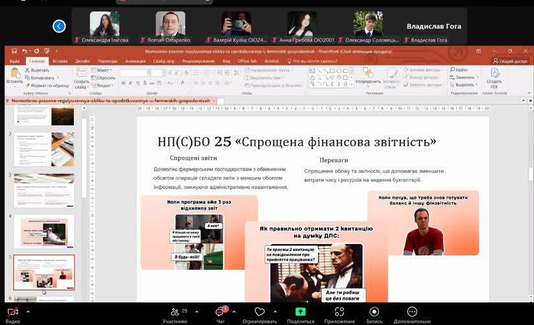Apply text shadow S formatting
The width and height of the screenshot is (534, 325).
pyautogui.click(x=145, y=82)
